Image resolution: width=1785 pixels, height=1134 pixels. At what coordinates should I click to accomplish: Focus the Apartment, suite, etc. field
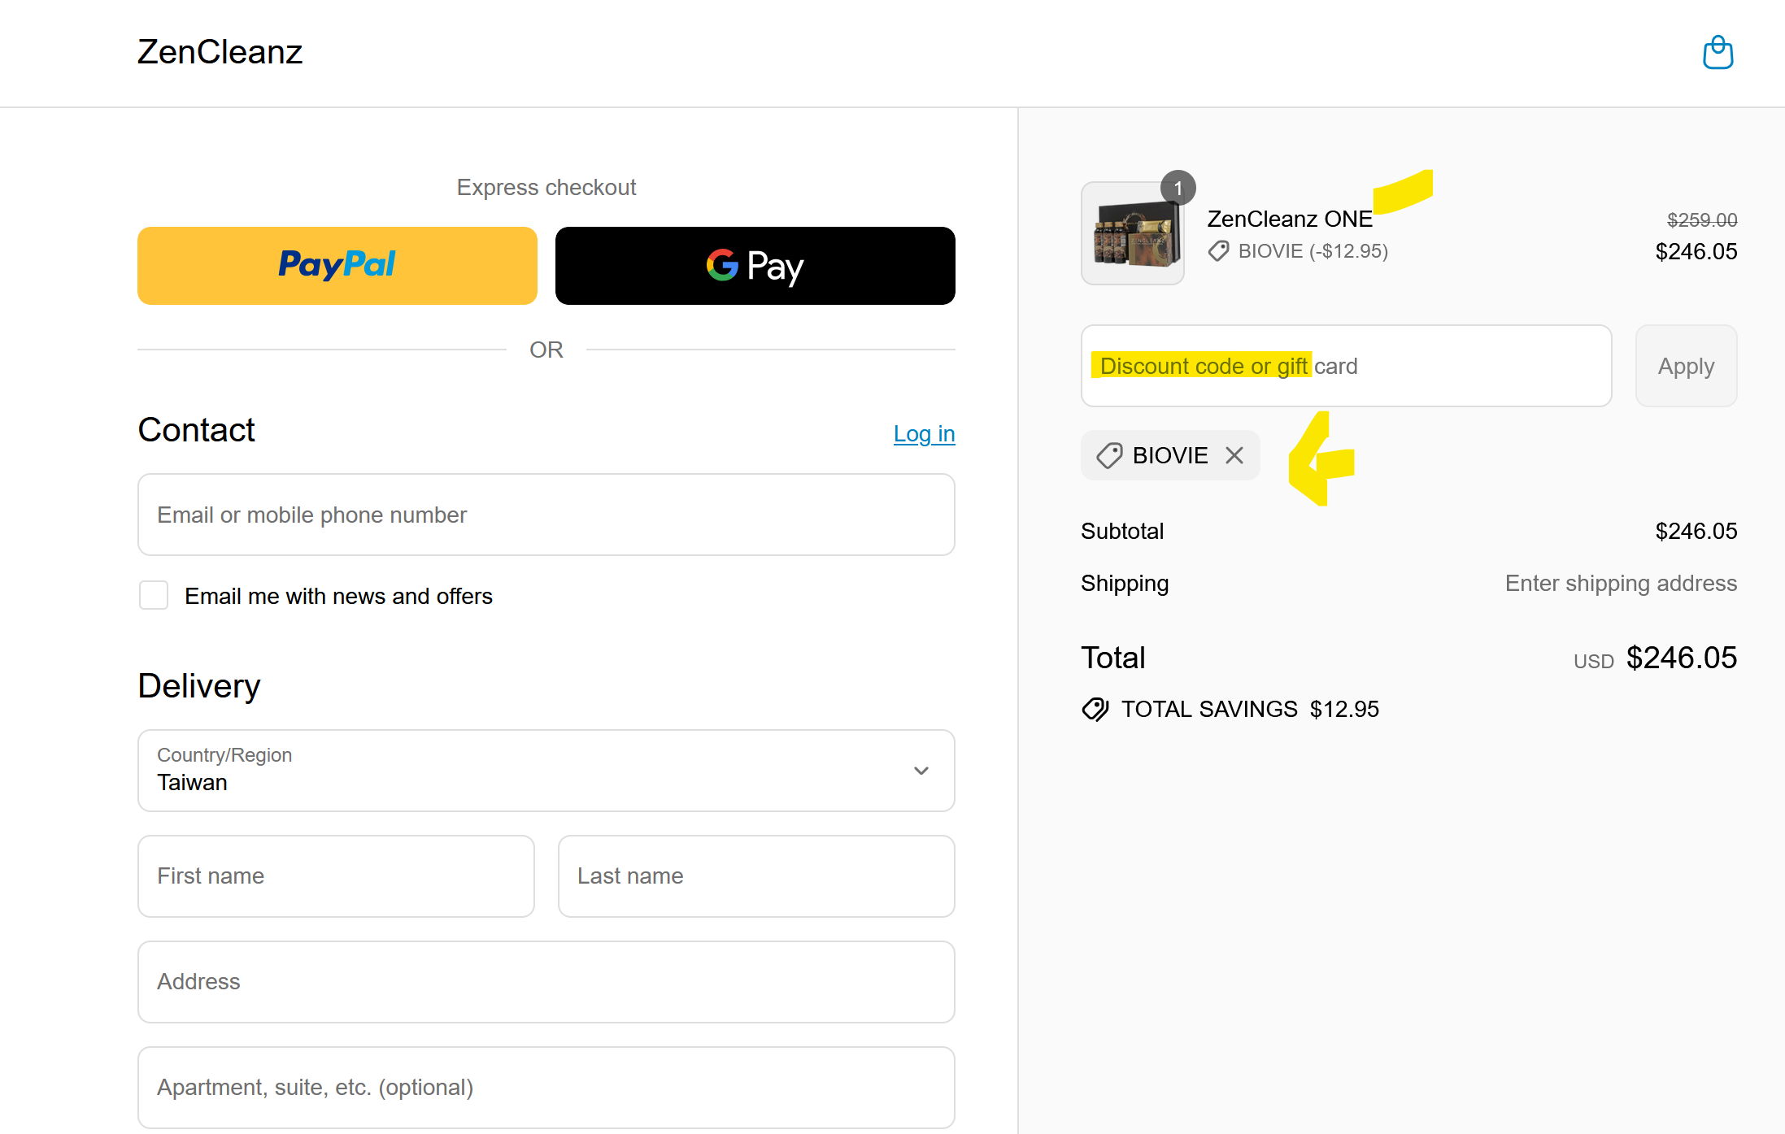[x=546, y=1088]
